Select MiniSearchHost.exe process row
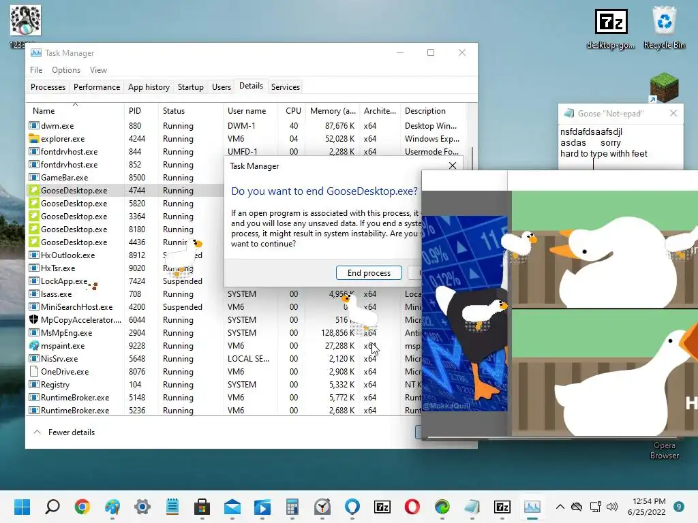The width and height of the screenshot is (698, 523). [x=224, y=307]
